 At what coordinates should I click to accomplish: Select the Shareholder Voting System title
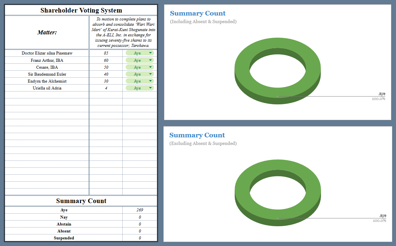(81, 10)
